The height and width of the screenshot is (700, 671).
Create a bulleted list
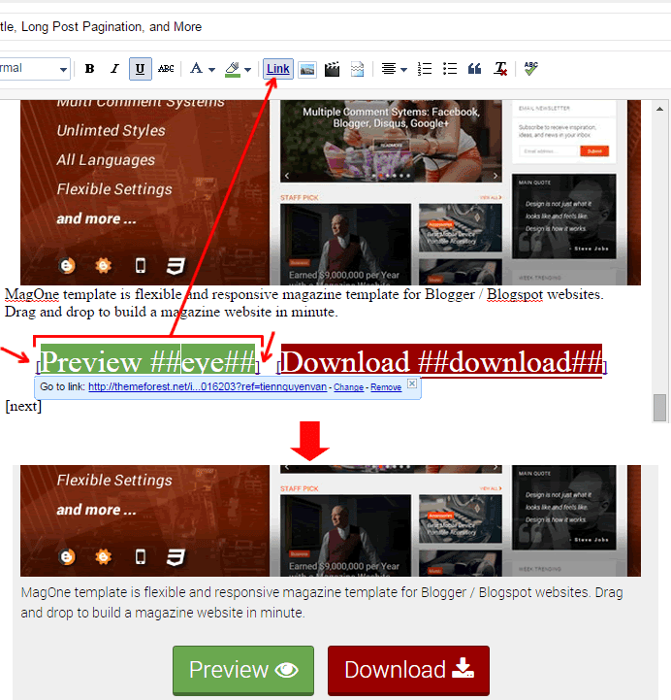click(x=450, y=69)
